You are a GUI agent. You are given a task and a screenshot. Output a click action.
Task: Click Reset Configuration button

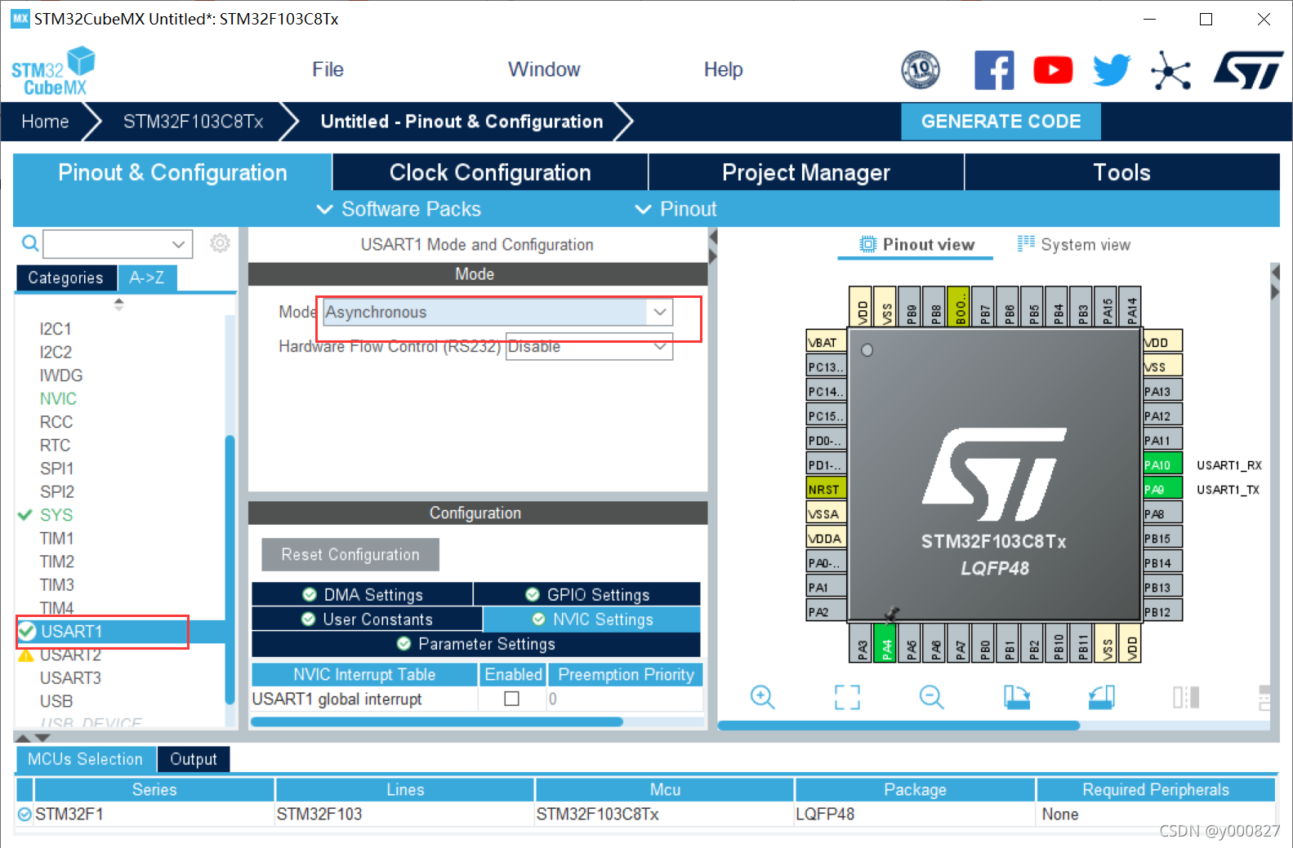point(350,554)
